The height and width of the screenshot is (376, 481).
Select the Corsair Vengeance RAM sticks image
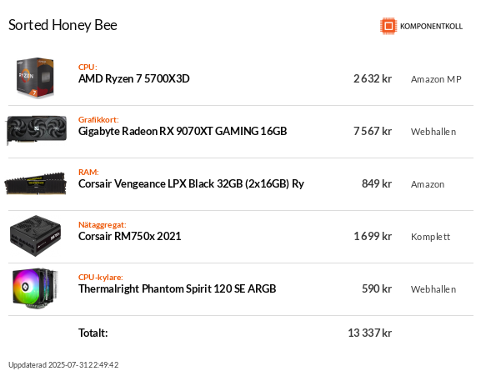[36, 183]
